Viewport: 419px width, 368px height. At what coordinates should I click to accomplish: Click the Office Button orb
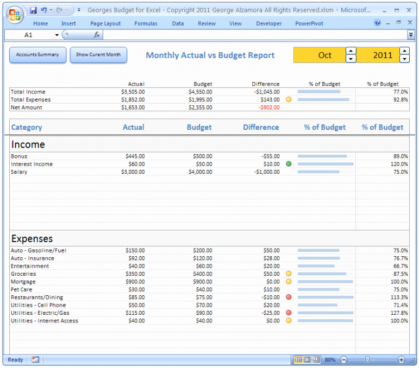(x=15, y=14)
